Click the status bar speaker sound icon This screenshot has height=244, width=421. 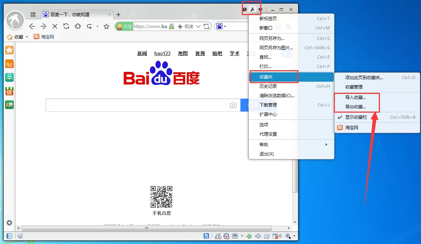(x=258, y=236)
